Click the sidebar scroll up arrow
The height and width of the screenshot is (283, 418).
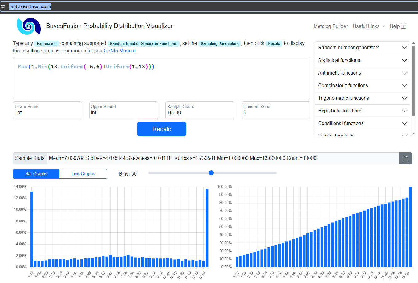click(x=413, y=43)
